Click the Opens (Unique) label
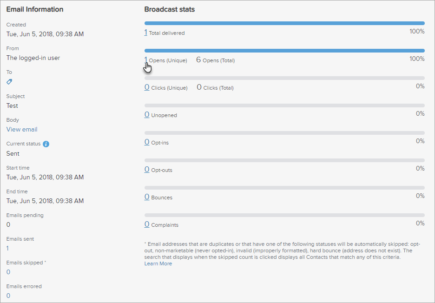 pyautogui.click(x=168, y=60)
